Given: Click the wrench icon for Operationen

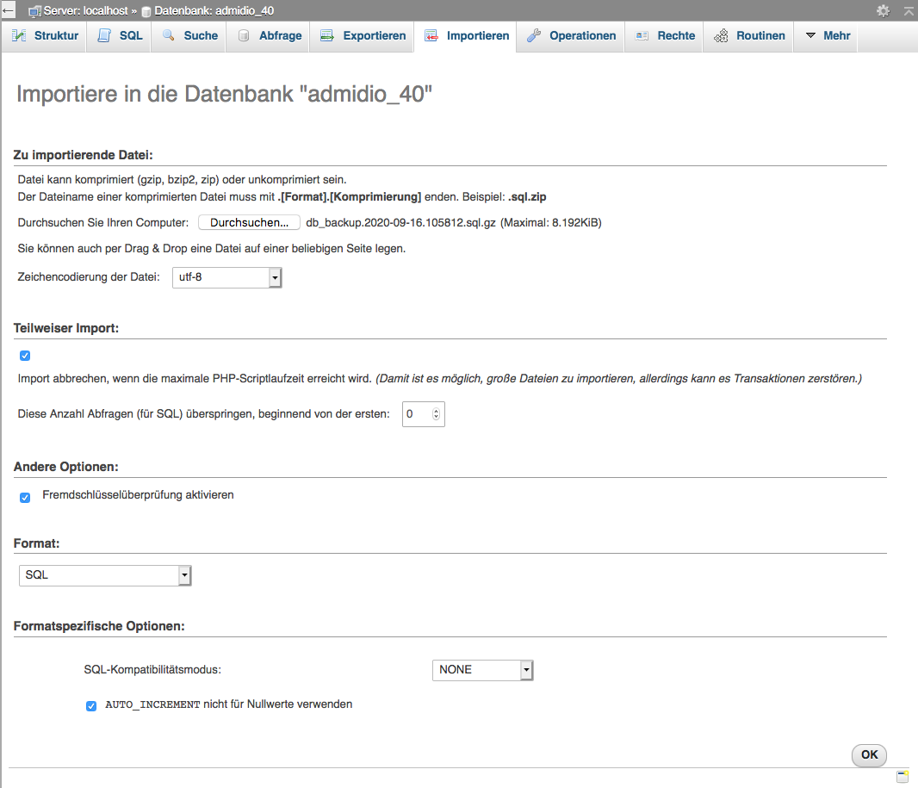Looking at the screenshot, I should point(534,36).
